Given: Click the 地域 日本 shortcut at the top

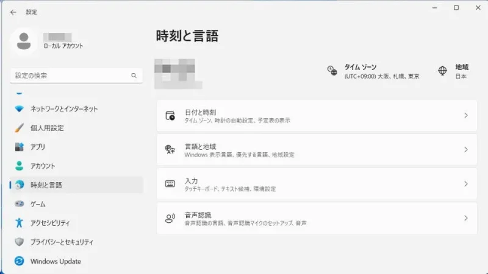Looking at the screenshot, I should [x=453, y=71].
